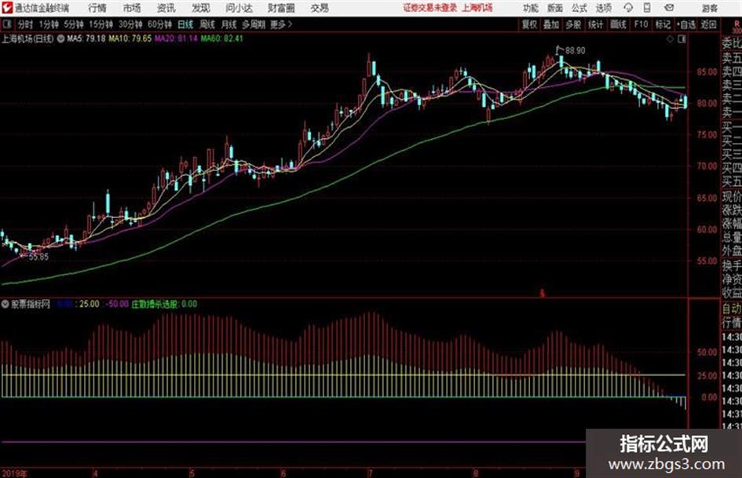Click the 证券交易未登录 login link
742x478 pixels.
click(430, 8)
